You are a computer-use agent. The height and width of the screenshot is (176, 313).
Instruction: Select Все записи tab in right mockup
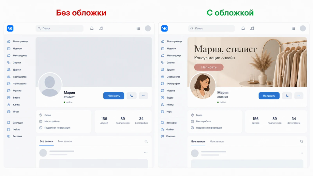click(x=198, y=141)
